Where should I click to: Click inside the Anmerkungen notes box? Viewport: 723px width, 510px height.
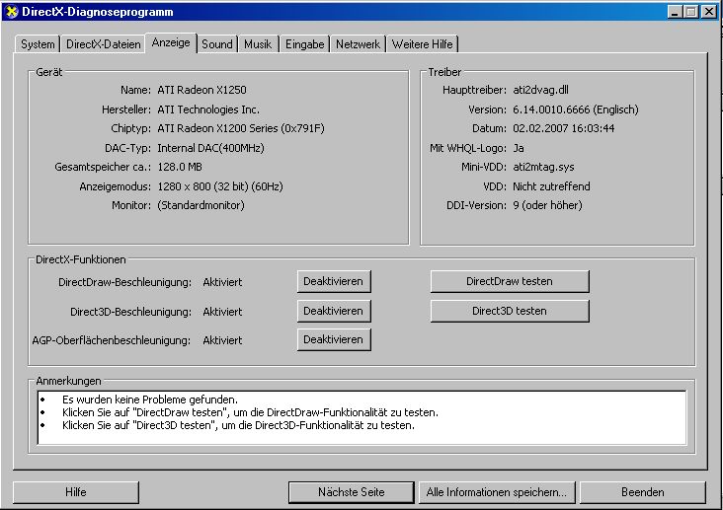(x=361, y=417)
